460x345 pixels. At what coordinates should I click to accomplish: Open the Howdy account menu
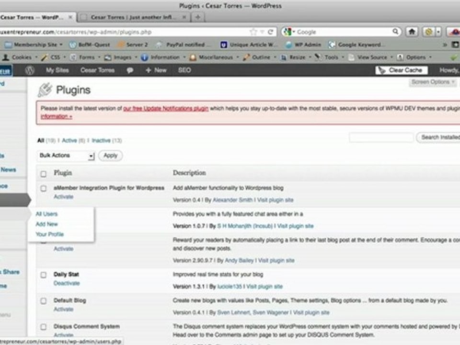coord(449,70)
